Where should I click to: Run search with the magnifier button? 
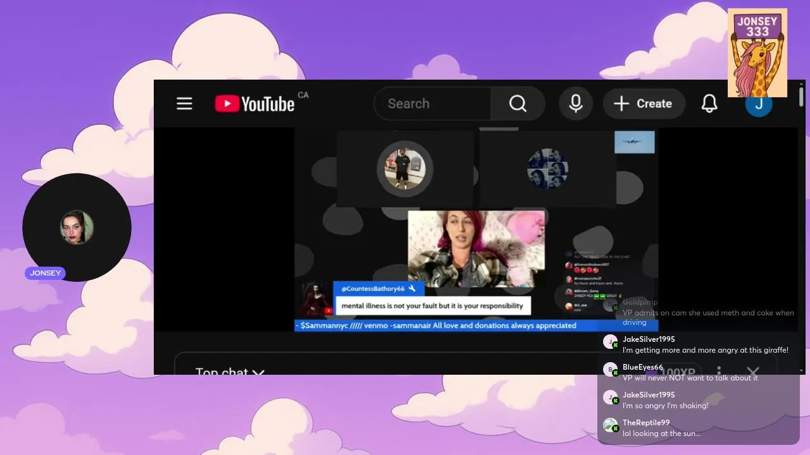click(x=518, y=104)
